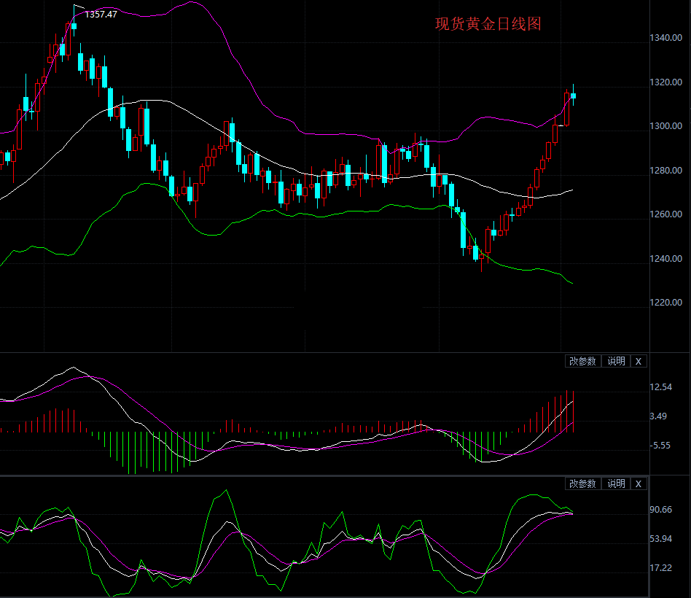
Task: Click the 1240.00 price axis label
Action: tap(665, 259)
